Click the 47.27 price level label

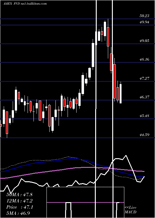(144, 78)
